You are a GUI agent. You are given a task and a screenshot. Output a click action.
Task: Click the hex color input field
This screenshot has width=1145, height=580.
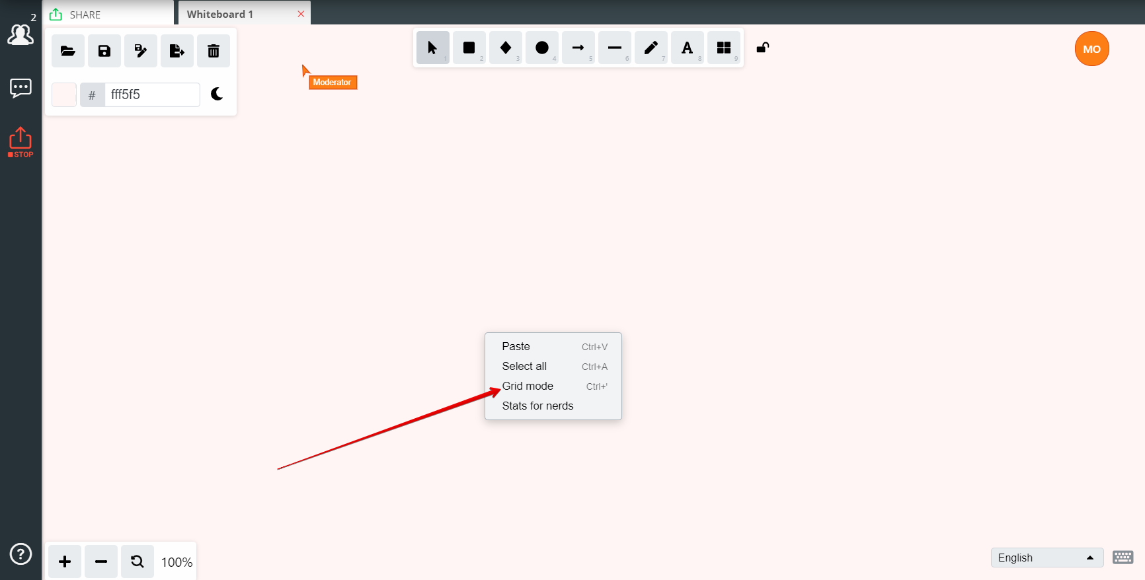coord(152,94)
